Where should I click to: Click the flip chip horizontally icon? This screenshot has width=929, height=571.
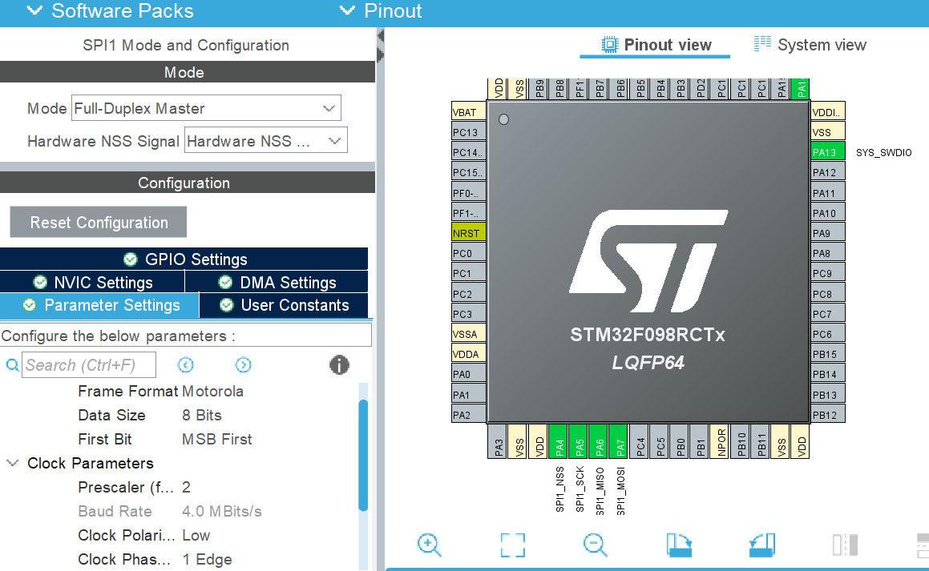tap(845, 545)
